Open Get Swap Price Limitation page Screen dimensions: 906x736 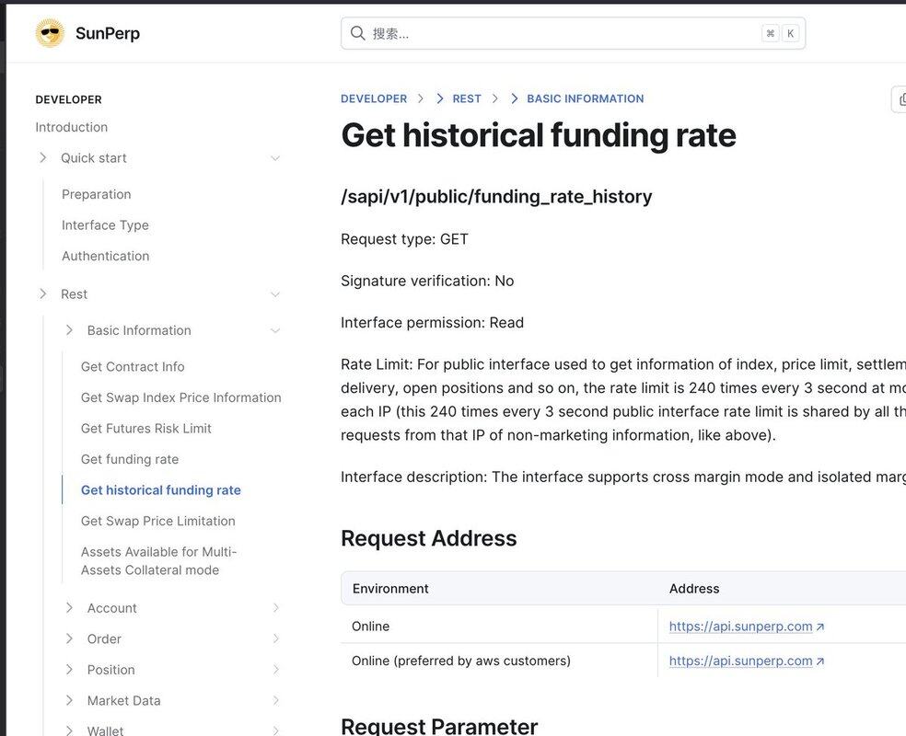pyautogui.click(x=157, y=521)
